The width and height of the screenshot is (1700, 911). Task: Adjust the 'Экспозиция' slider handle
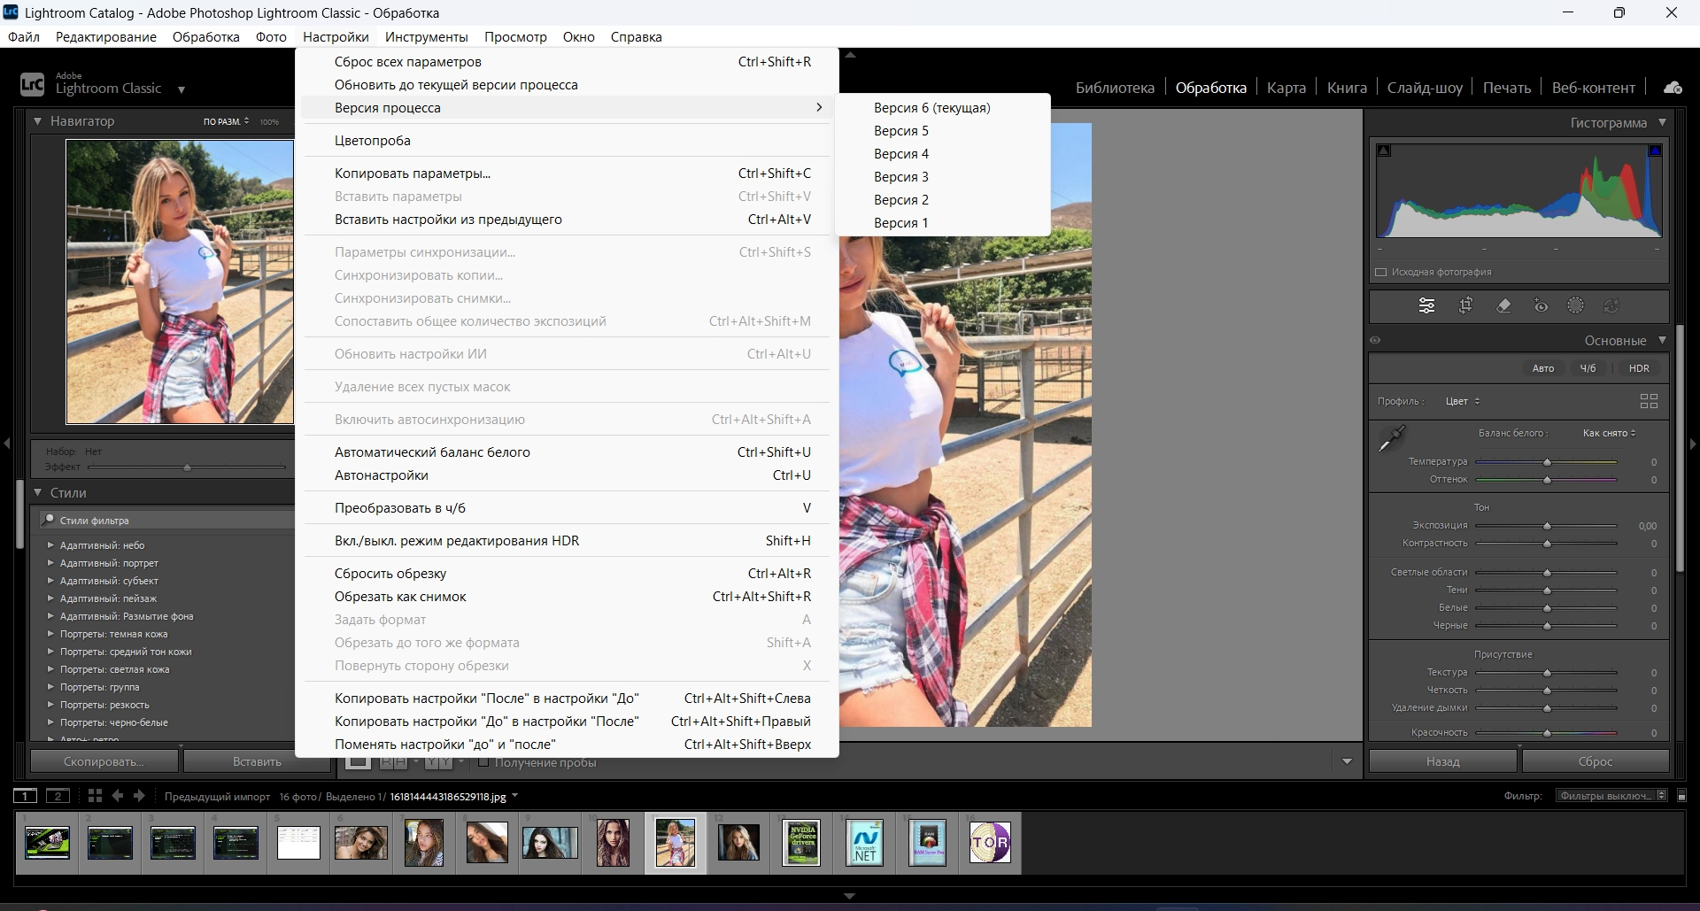click(1547, 526)
